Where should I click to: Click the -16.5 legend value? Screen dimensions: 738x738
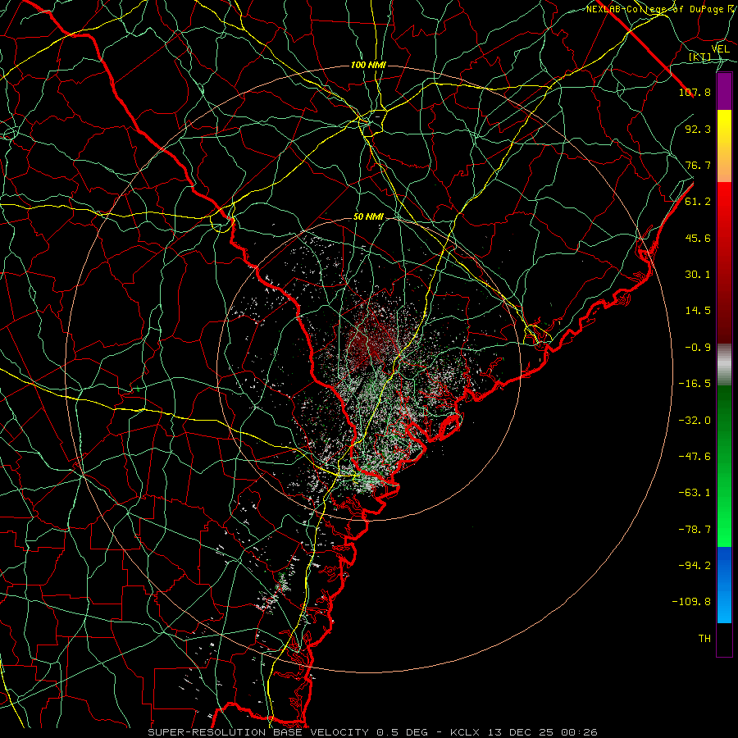[695, 384]
